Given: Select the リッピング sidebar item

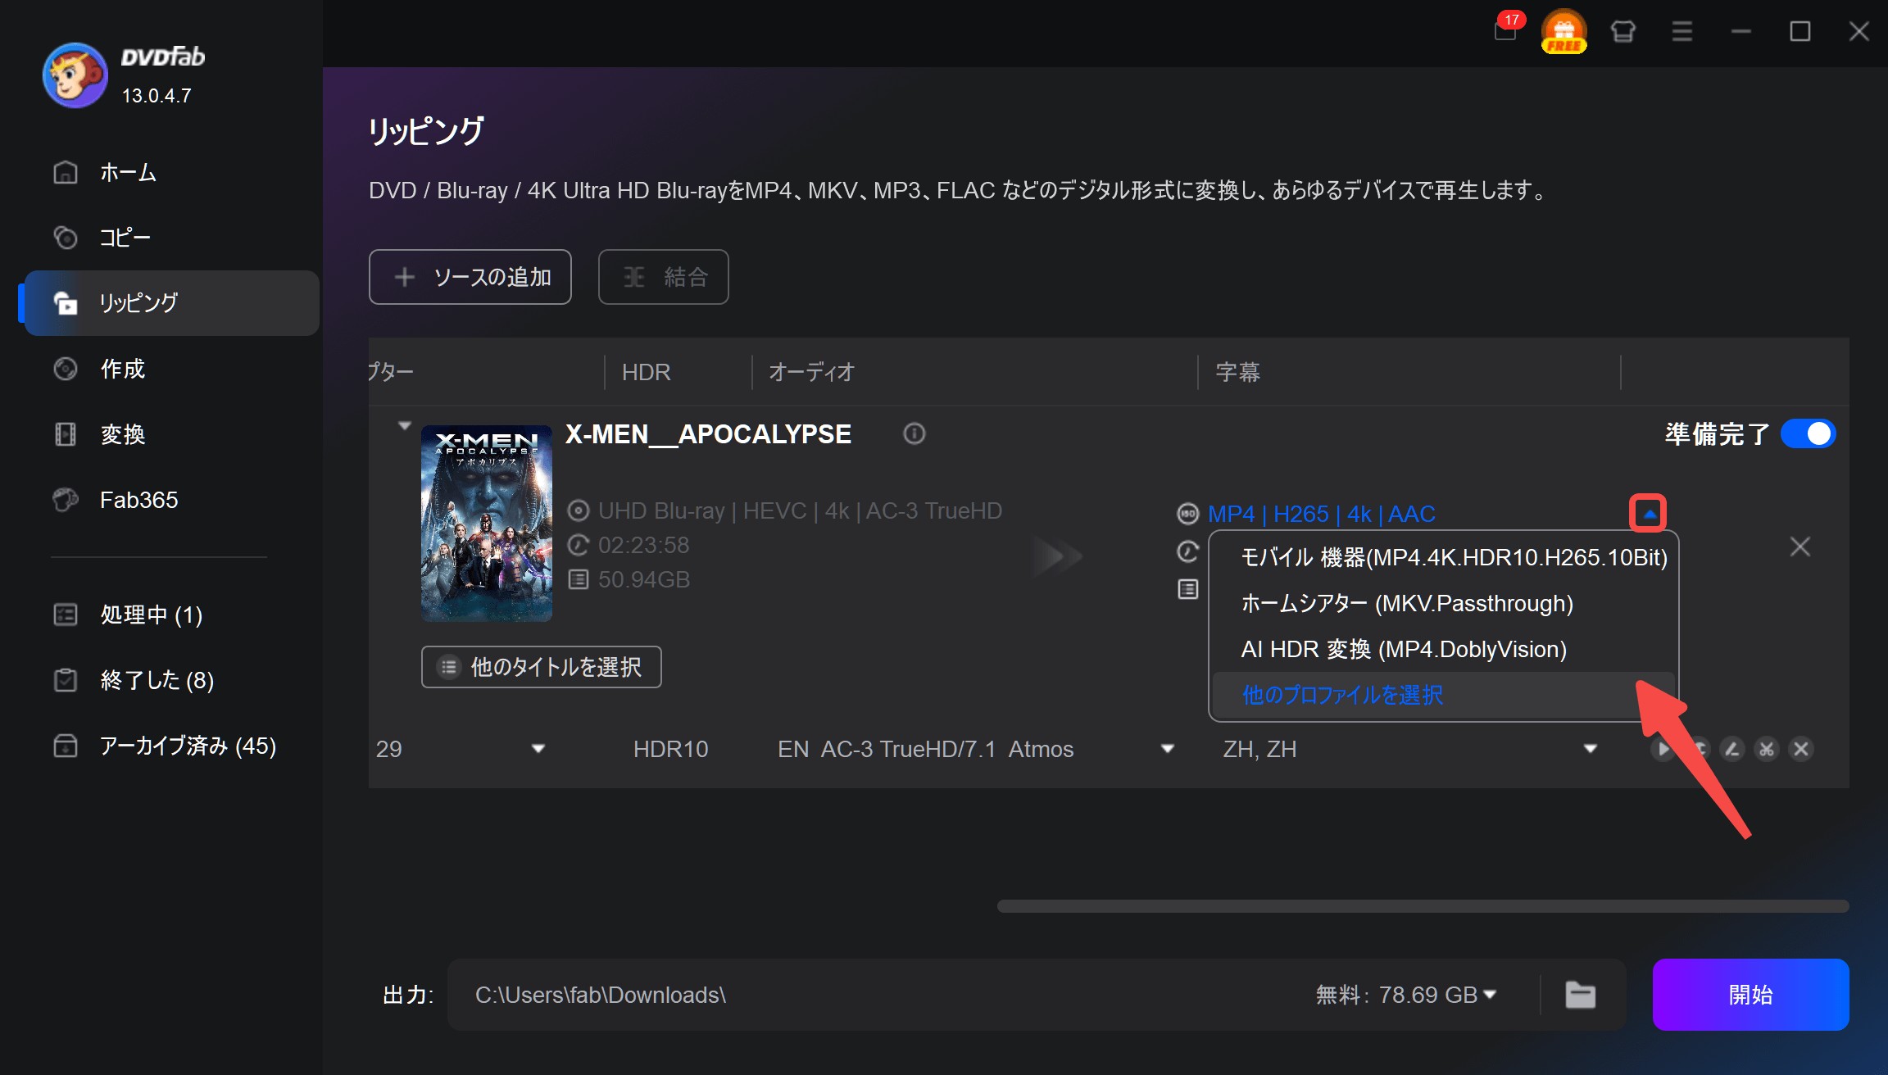Looking at the screenshot, I should coord(170,303).
